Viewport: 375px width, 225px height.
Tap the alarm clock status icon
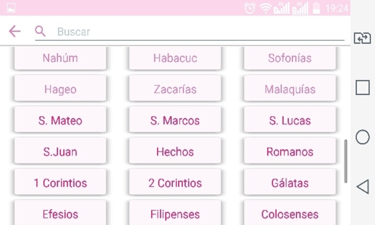pyautogui.click(x=250, y=8)
